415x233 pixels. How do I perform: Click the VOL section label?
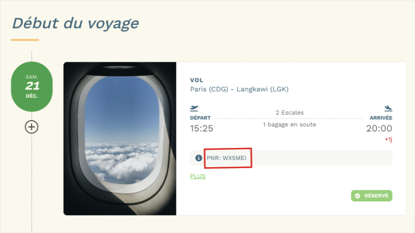197,80
